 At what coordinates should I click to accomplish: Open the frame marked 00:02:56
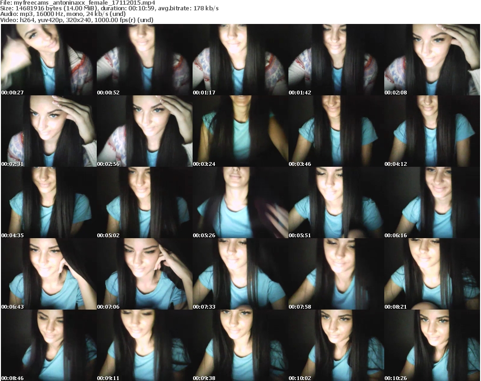145,131
